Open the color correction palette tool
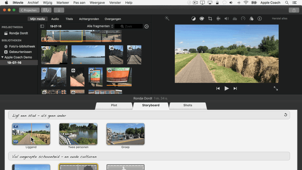Screen dimensions: 302x170 pos(202,18)
